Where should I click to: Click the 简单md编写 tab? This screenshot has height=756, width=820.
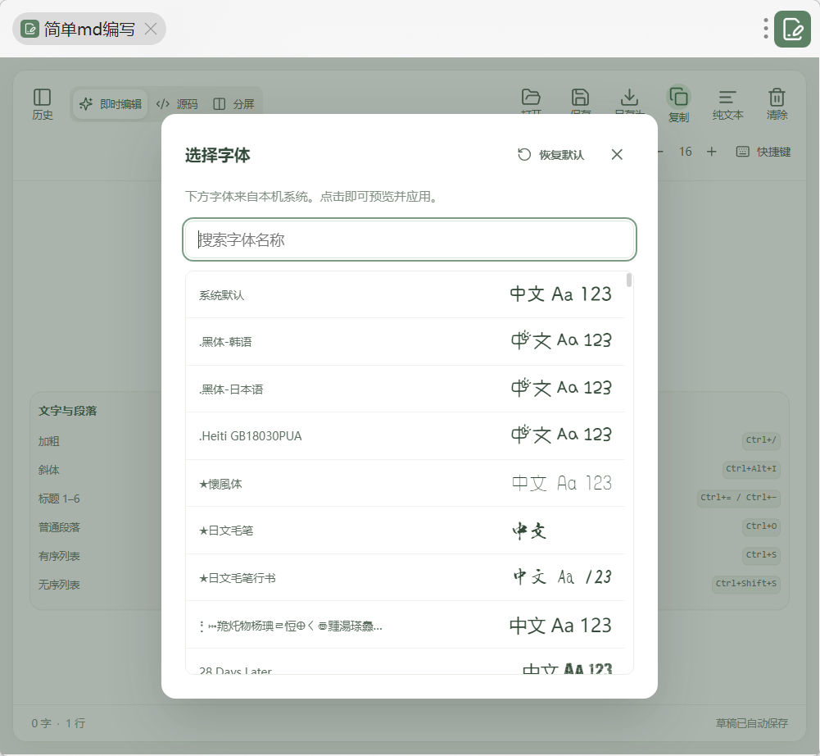(89, 29)
